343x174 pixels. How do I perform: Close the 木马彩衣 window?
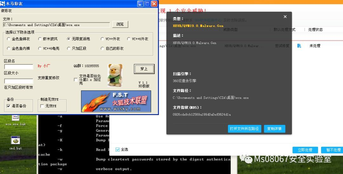click(x=154, y=3)
